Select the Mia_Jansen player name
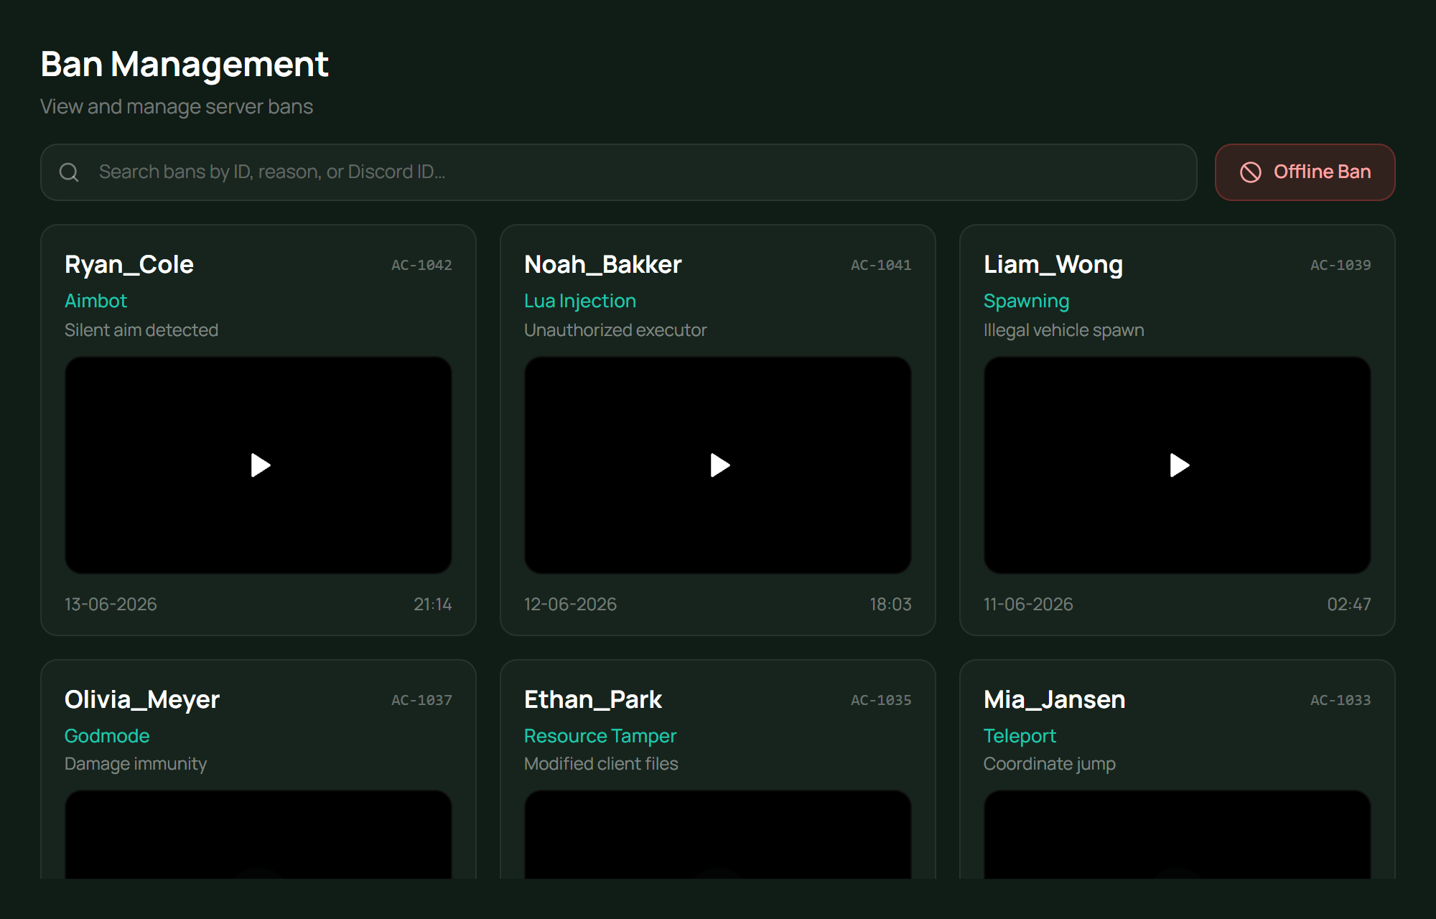The width and height of the screenshot is (1436, 919). (1055, 700)
